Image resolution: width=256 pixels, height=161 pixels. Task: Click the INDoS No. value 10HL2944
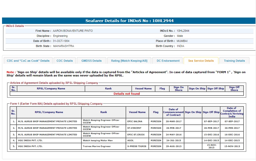(183, 31)
